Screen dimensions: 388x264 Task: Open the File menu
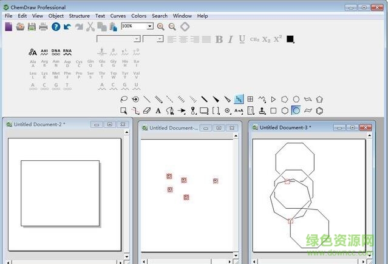pyautogui.click(x=9, y=16)
